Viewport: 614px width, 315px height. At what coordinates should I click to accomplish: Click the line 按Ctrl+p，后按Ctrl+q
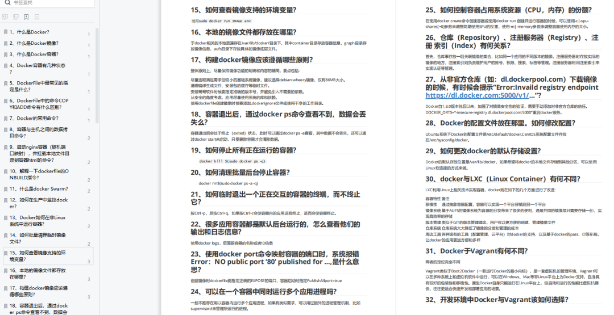point(264,213)
